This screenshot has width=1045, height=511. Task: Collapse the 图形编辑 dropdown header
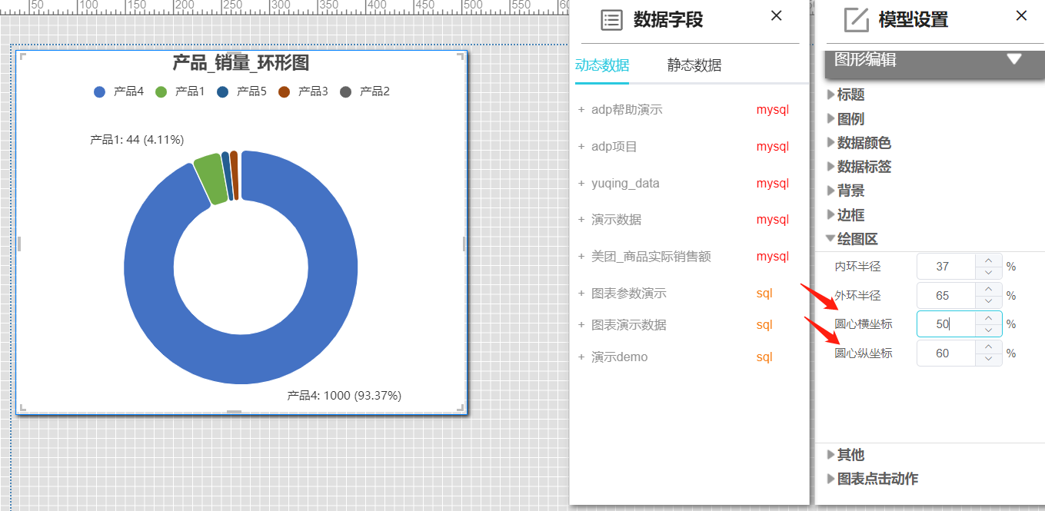tap(1013, 60)
